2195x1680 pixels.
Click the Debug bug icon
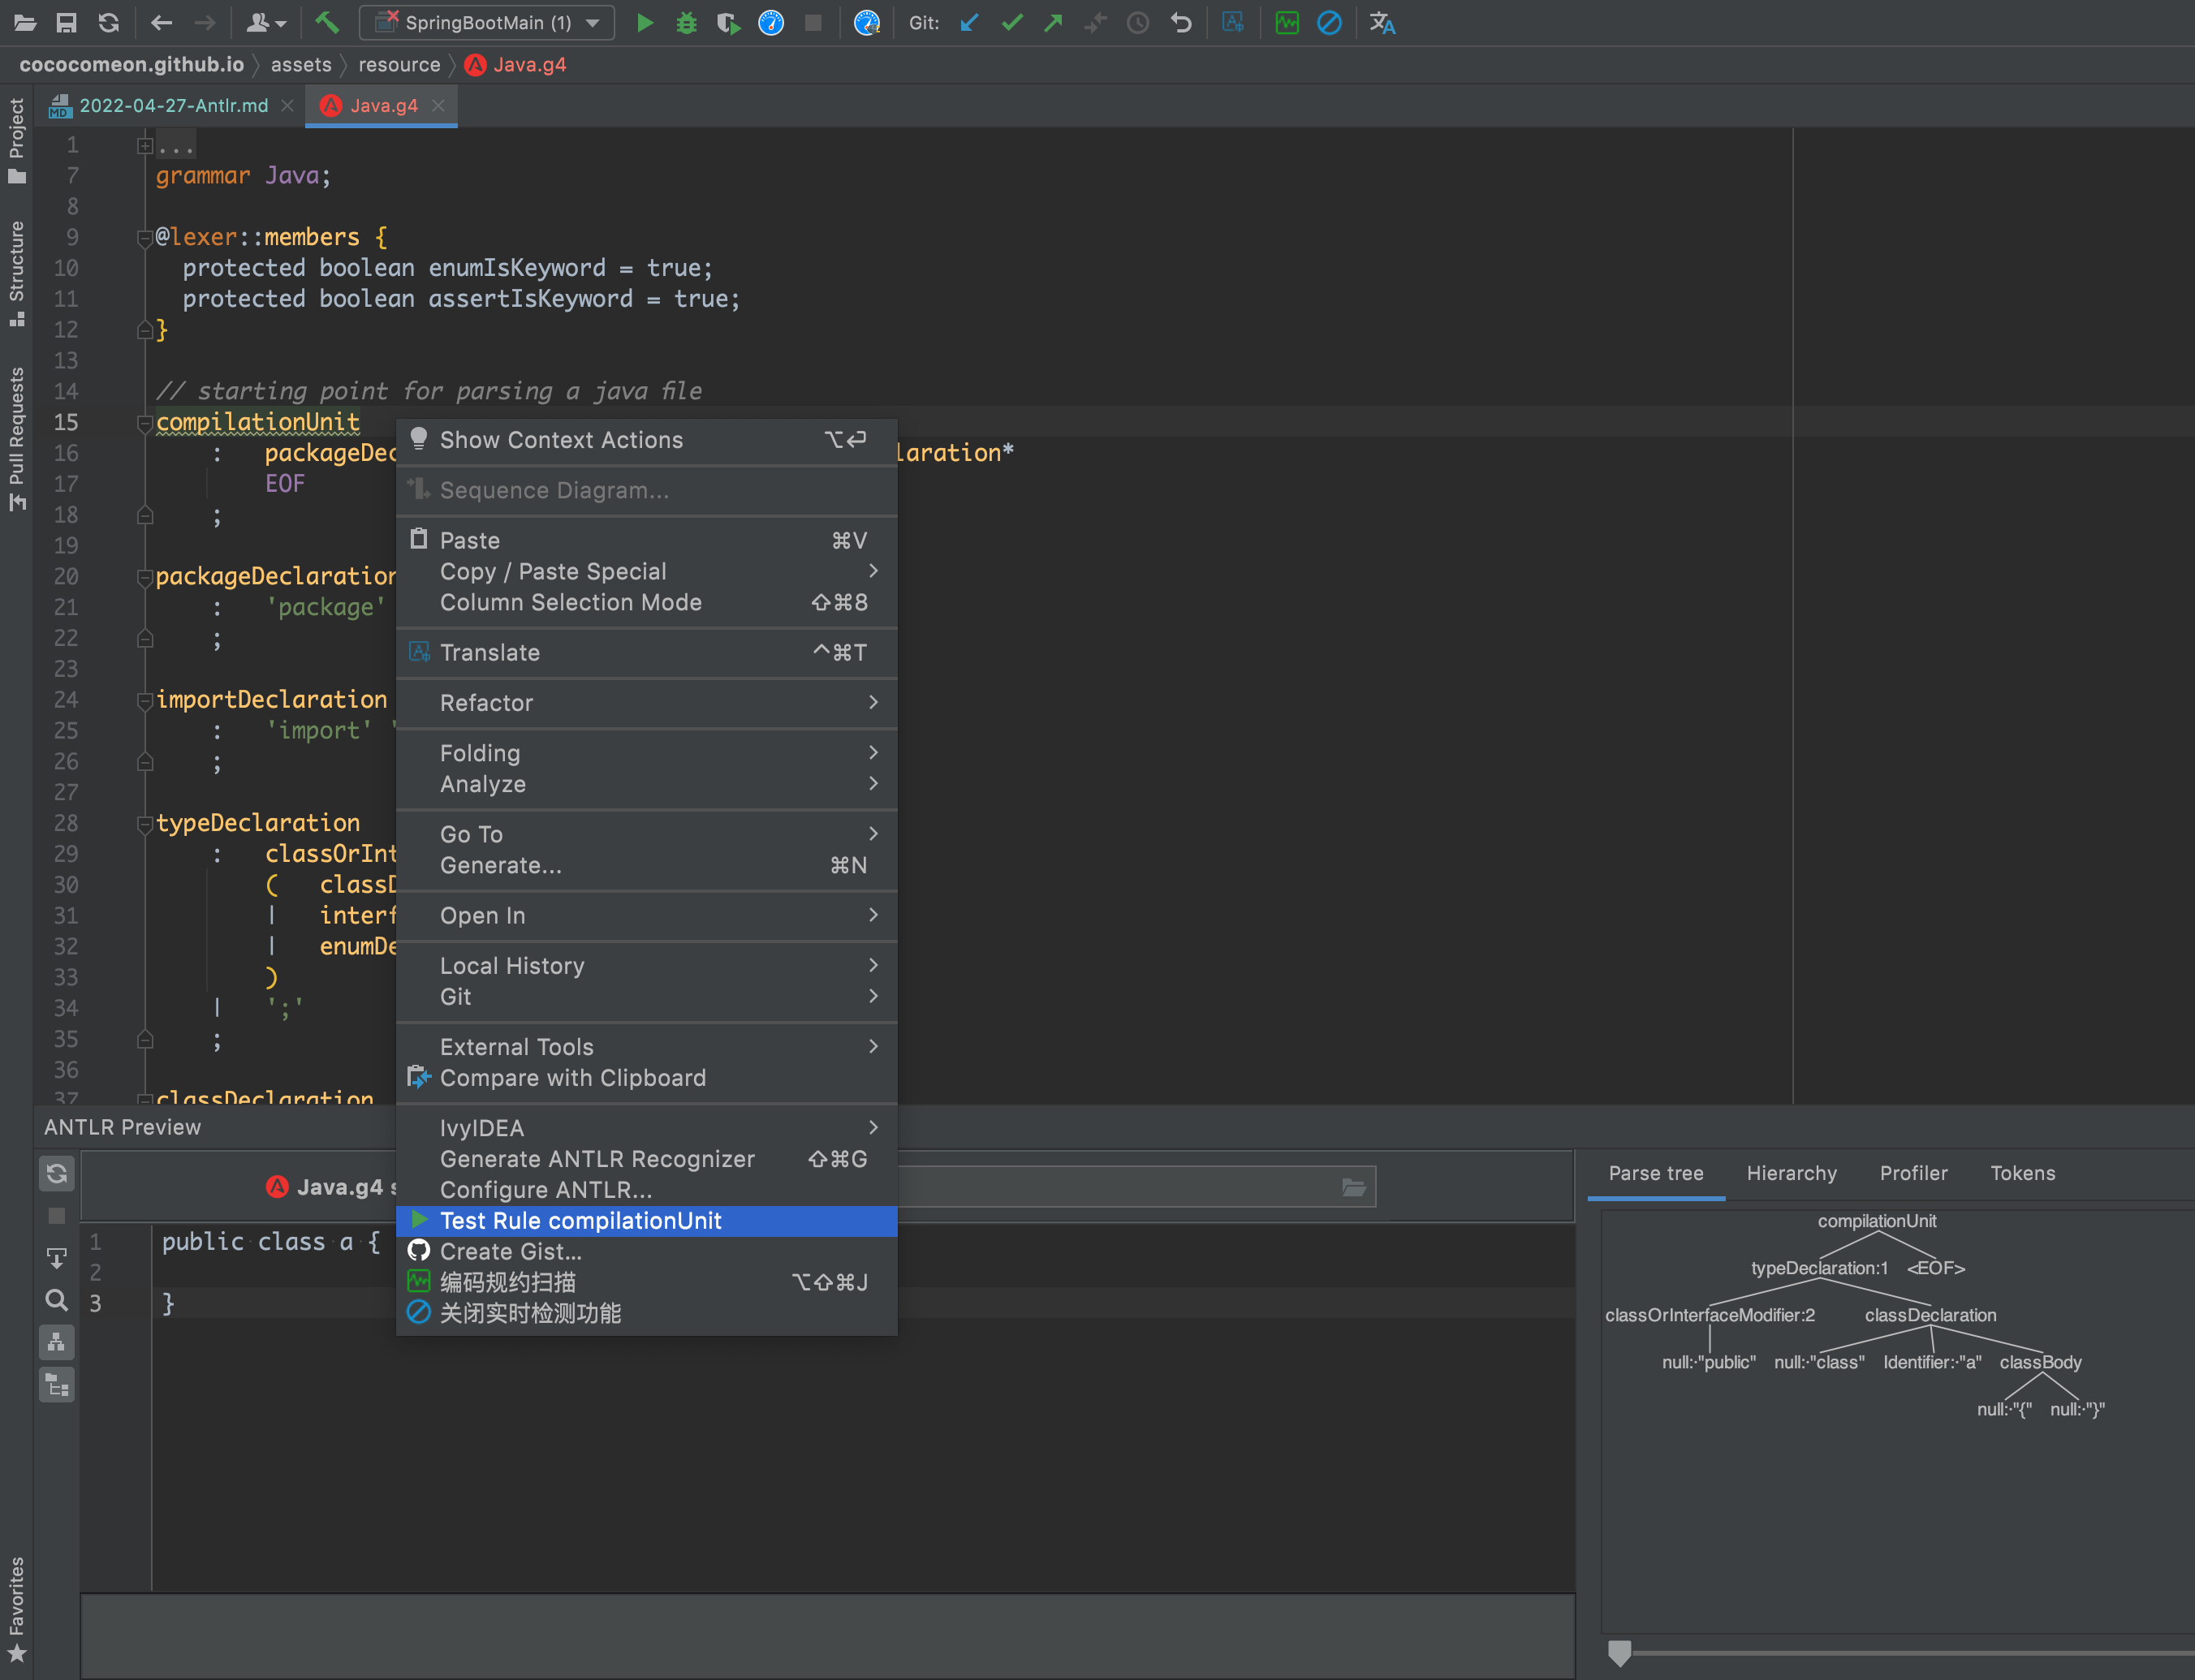pyautogui.click(x=686, y=22)
